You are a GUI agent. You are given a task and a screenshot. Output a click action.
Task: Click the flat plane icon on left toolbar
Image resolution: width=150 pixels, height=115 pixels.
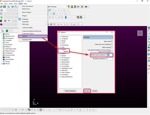(9, 21)
